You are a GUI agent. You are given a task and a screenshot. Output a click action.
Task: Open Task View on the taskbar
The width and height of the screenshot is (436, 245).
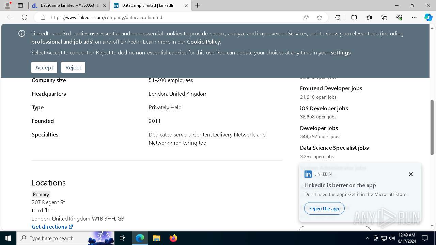(x=123, y=238)
